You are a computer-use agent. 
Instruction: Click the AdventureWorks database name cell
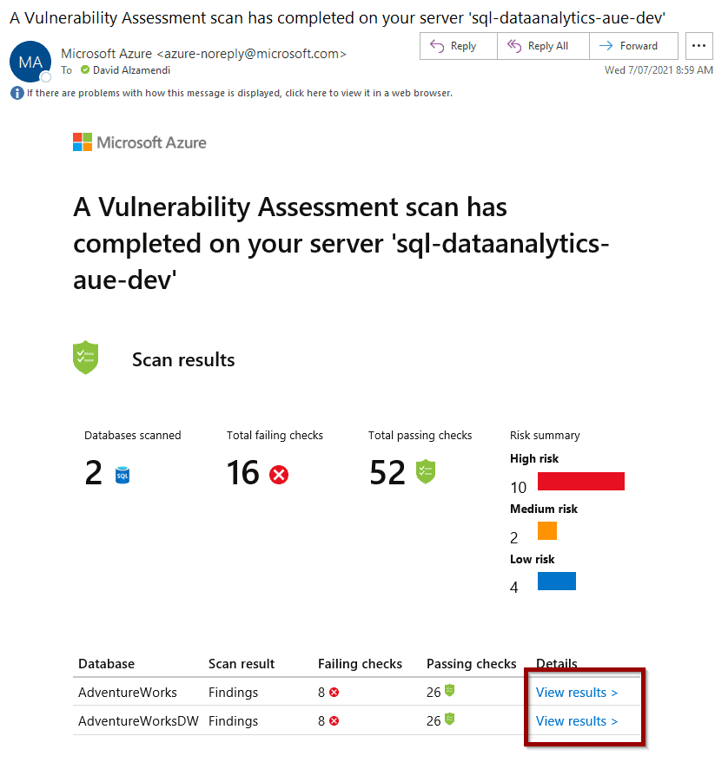[128, 693]
